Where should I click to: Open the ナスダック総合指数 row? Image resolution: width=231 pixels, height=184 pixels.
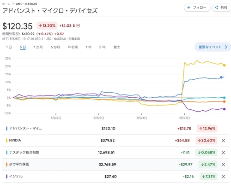(115, 153)
